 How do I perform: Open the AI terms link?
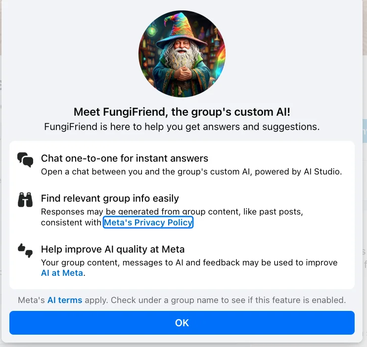tap(65, 300)
